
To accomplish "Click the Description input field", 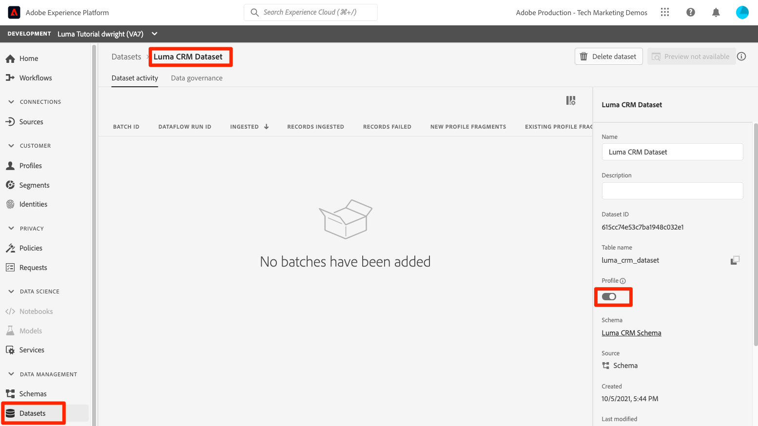I will (672, 191).
